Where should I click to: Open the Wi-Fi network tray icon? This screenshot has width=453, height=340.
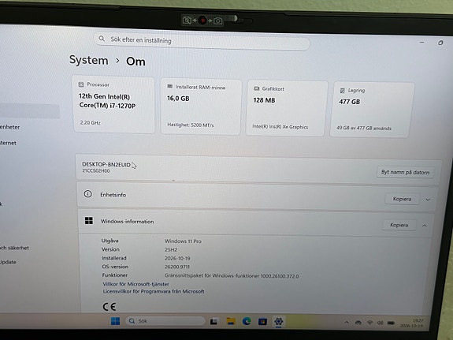pyautogui.click(x=369, y=323)
